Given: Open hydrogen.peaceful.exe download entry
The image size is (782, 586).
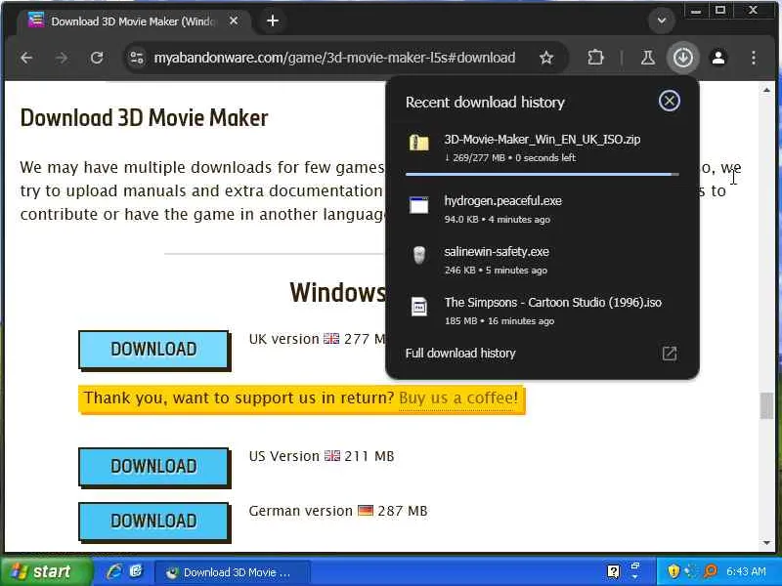Looking at the screenshot, I should pos(543,209).
